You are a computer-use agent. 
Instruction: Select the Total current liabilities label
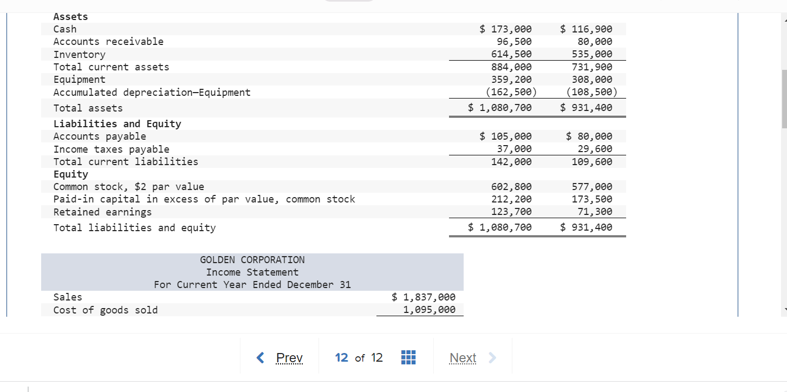[x=126, y=162]
